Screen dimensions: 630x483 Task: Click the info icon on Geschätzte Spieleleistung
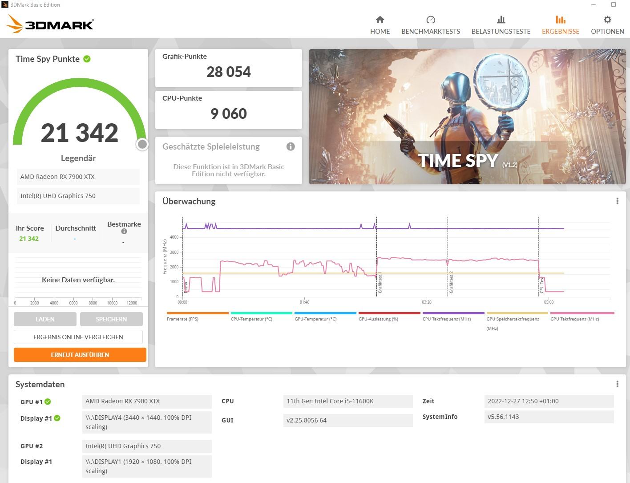(291, 146)
